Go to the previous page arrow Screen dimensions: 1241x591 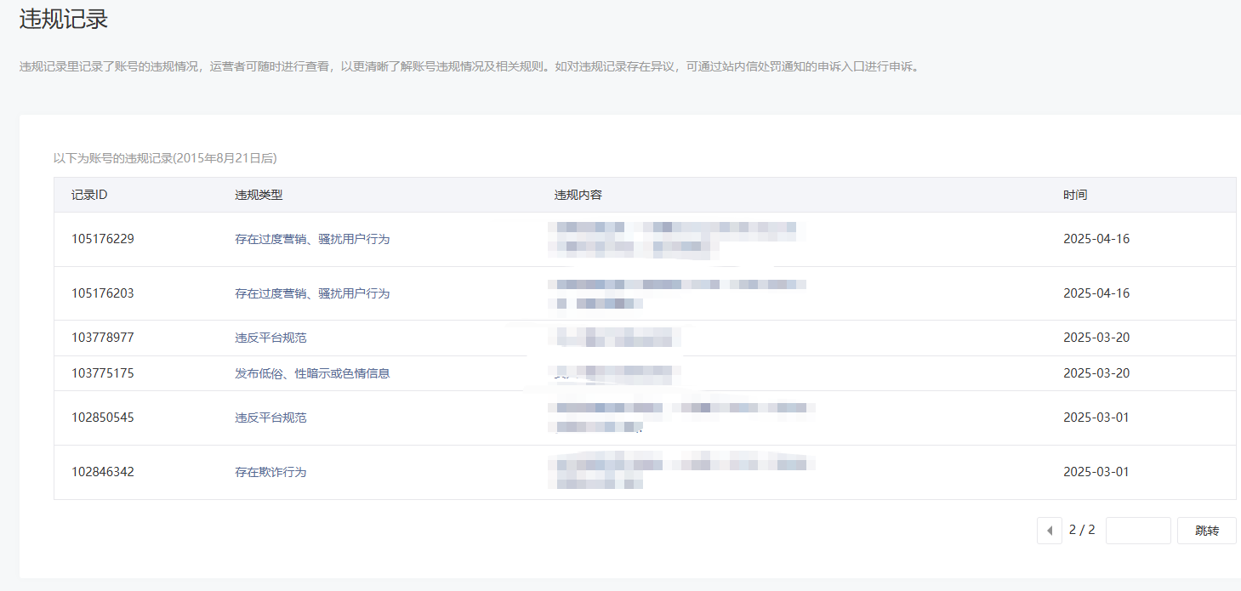pos(1049,531)
